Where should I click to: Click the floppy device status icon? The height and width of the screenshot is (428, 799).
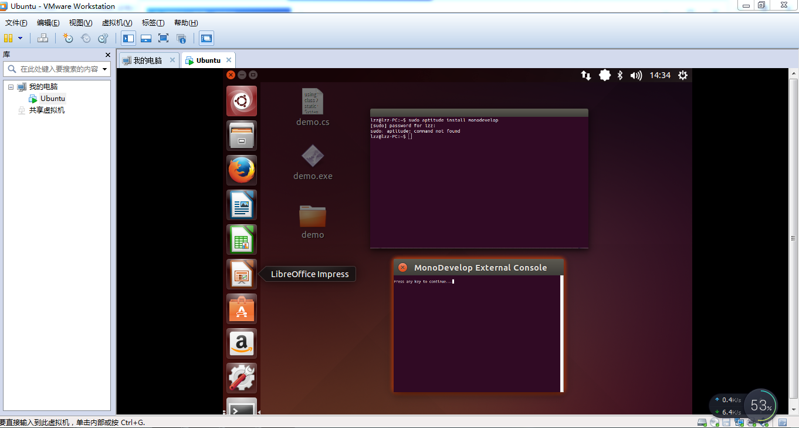pyautogui.click(x=726, y=423)
